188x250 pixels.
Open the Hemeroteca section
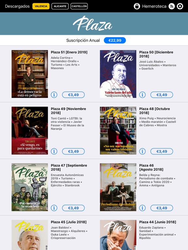[154, 6]
